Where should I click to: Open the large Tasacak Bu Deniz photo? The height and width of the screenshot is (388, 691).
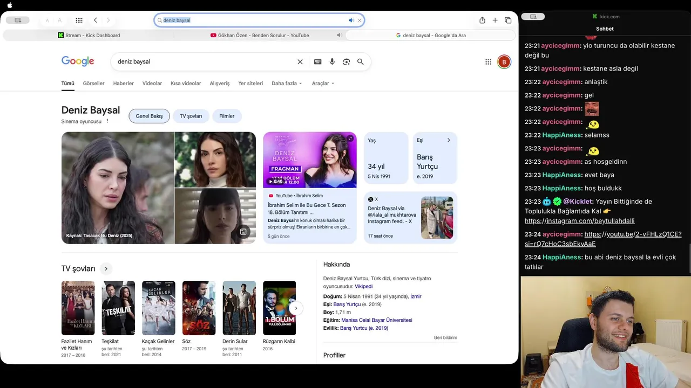[118, 188]
